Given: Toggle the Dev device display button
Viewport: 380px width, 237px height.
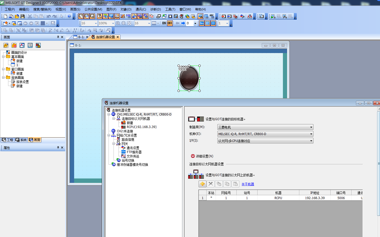Looking at the screenshot, I should point(202,23).
